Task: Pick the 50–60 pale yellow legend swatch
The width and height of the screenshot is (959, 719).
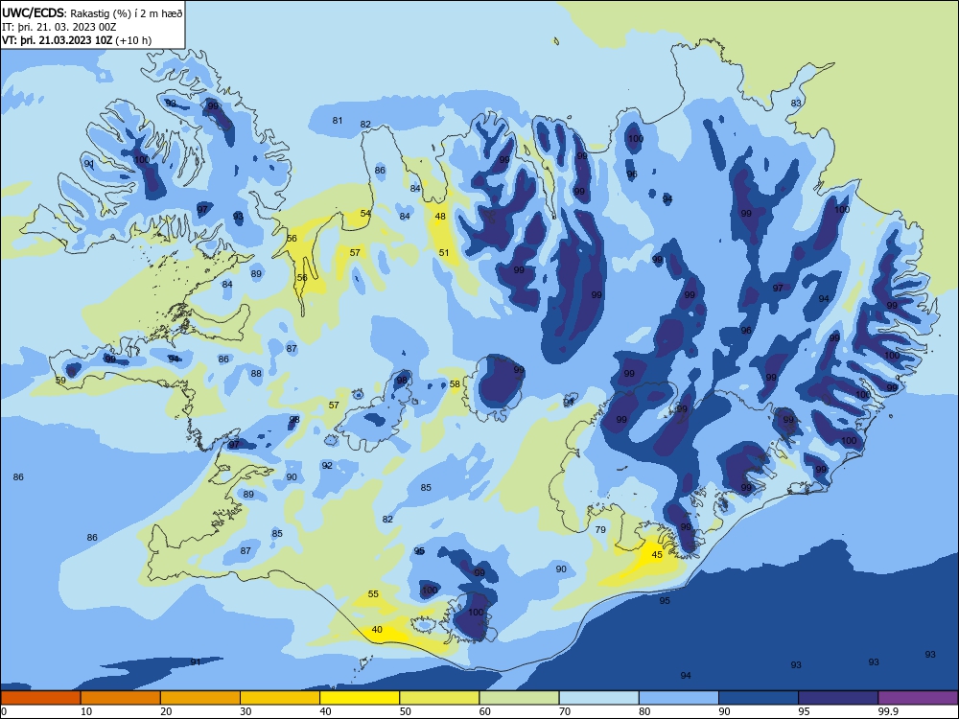Action: [440, 698]
